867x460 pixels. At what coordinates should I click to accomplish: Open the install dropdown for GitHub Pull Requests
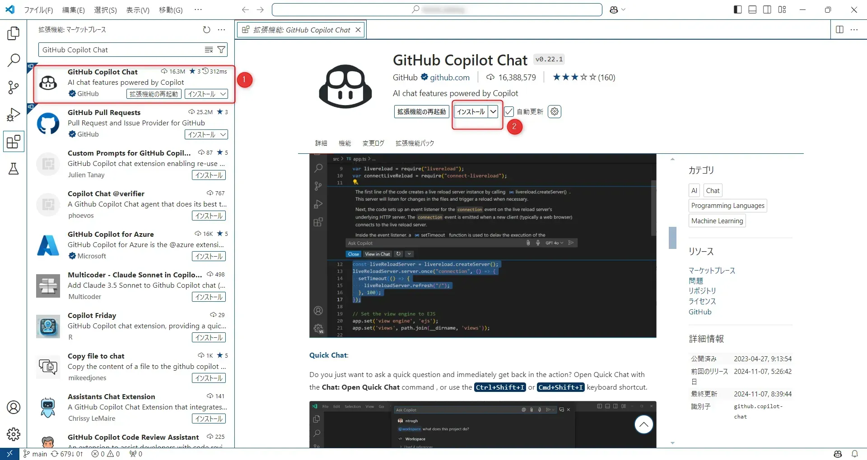(224, 134)
